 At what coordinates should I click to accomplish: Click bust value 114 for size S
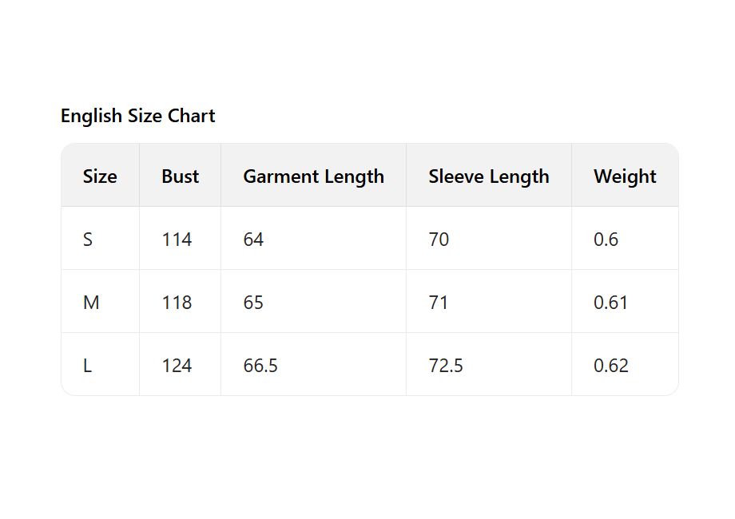coord(177,240)
